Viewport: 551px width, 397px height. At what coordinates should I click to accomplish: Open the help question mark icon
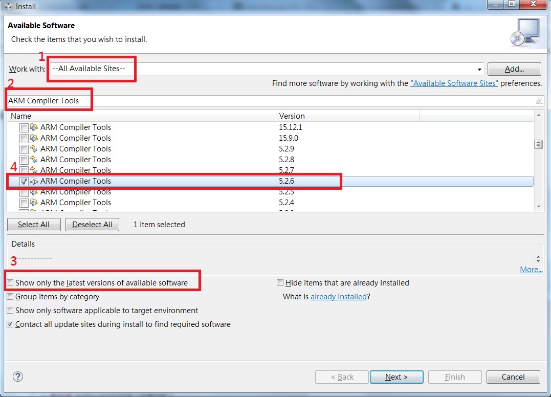click(x=18, y=377)
